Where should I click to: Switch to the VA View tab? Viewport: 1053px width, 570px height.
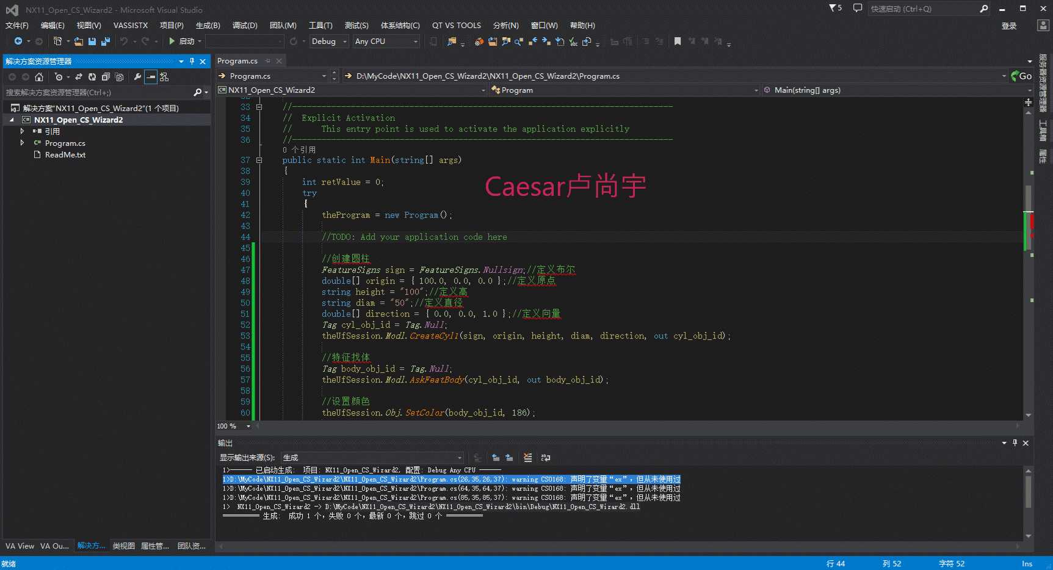(20, 546)
